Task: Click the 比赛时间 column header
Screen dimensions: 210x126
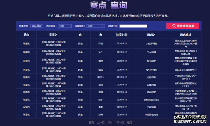Action: point(122,35)
